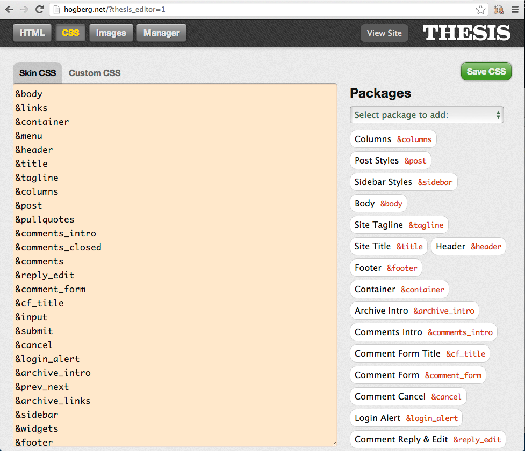Open the binoculars extension icon
The height and width of the screenshot is (451, 525).
click(x=499, y=9)
